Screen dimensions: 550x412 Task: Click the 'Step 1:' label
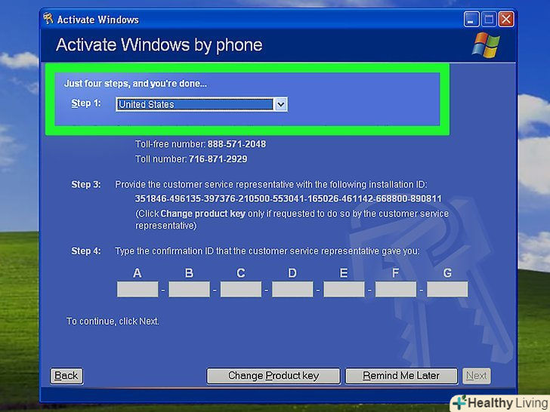(x=86, y=103)
